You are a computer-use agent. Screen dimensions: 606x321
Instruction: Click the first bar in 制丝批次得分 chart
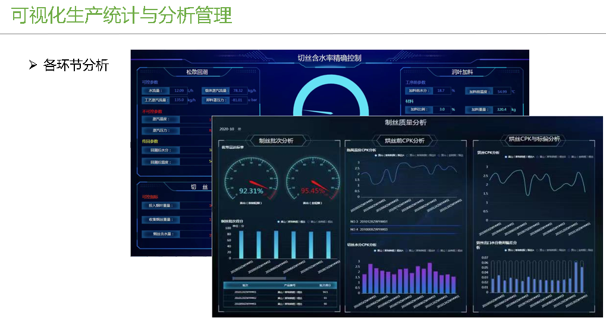(x=241, y=244)
